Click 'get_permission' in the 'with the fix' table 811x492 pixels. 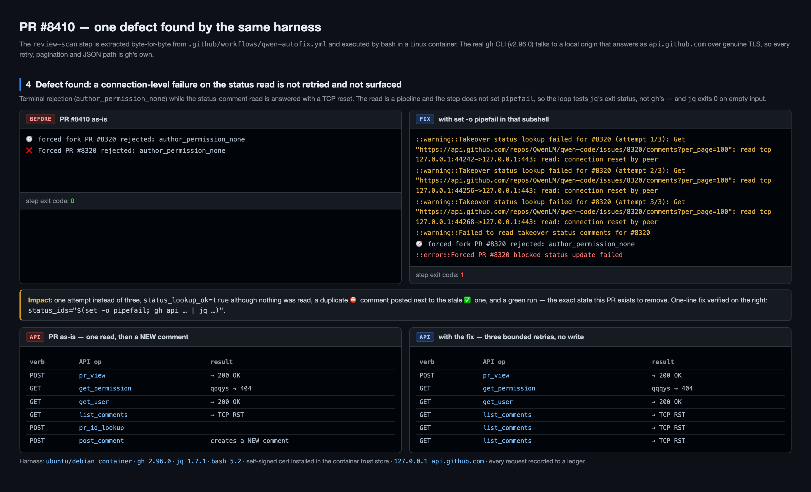click(509, 388)
